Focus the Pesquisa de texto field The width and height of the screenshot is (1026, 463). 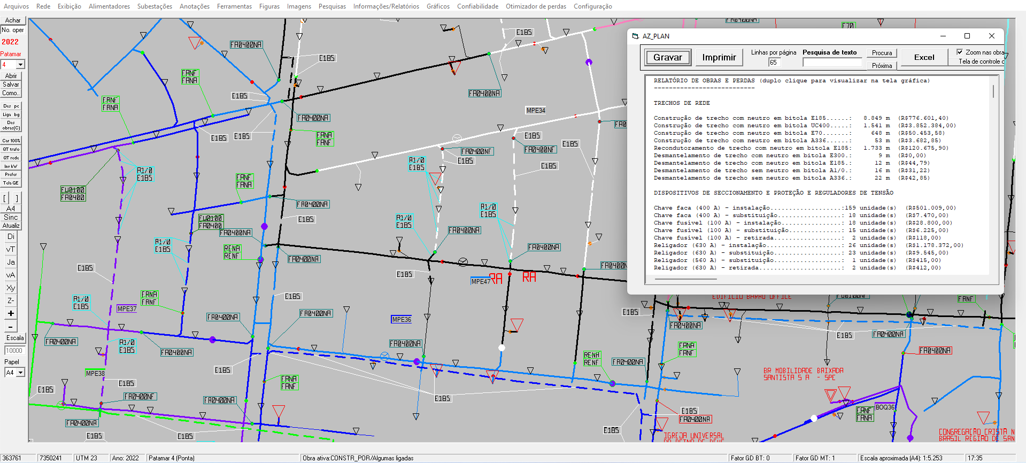click(832, 63)
